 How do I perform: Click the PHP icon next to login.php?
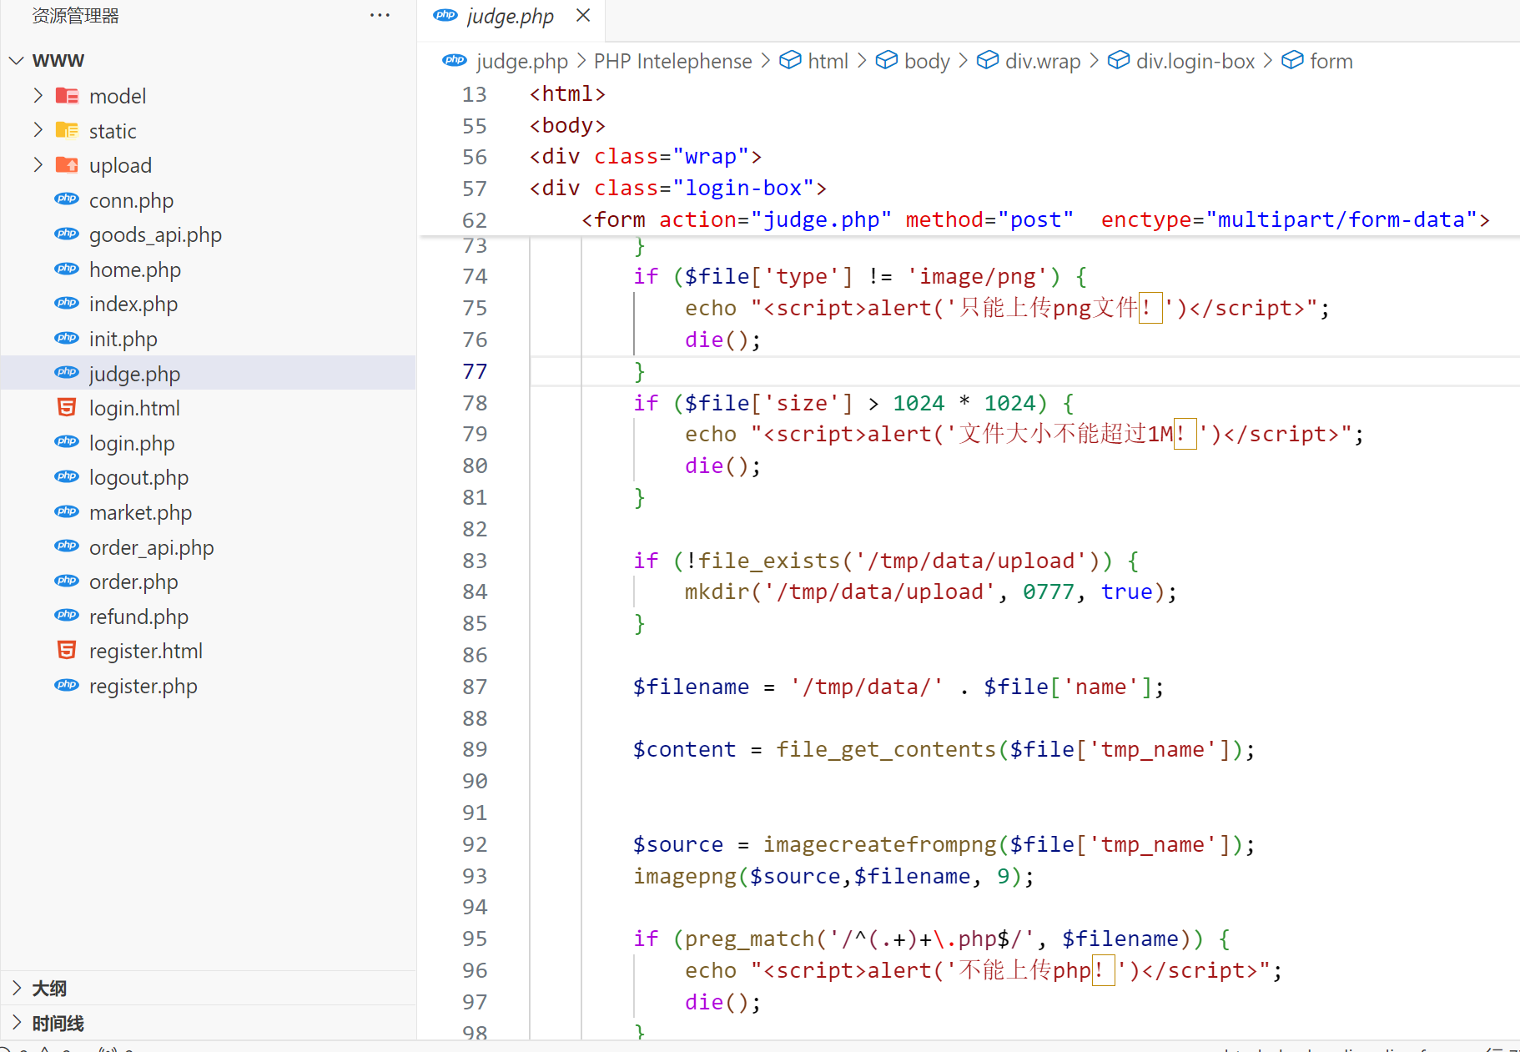(x=67, y=442)
